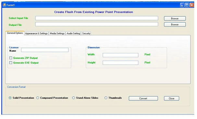Click the Select Input File text field
The height and width of the screenshot is (119, 197).
point(97,18)
